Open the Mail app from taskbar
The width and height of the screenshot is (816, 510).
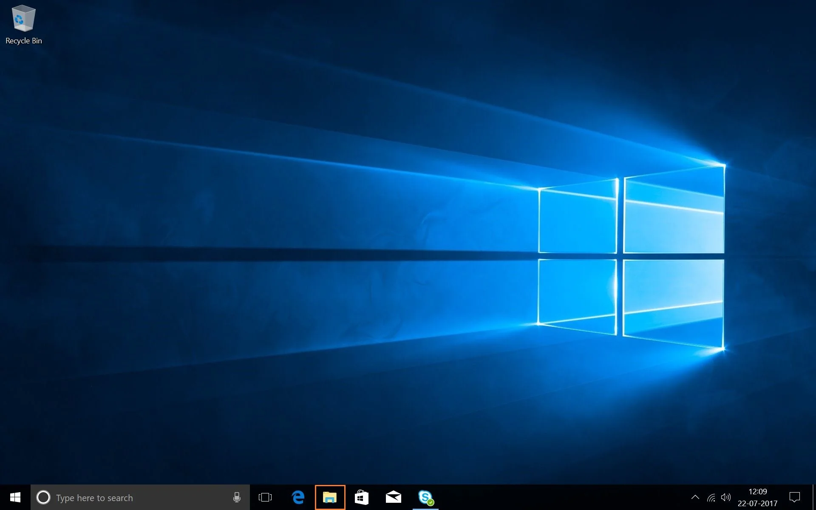point(394,497)
